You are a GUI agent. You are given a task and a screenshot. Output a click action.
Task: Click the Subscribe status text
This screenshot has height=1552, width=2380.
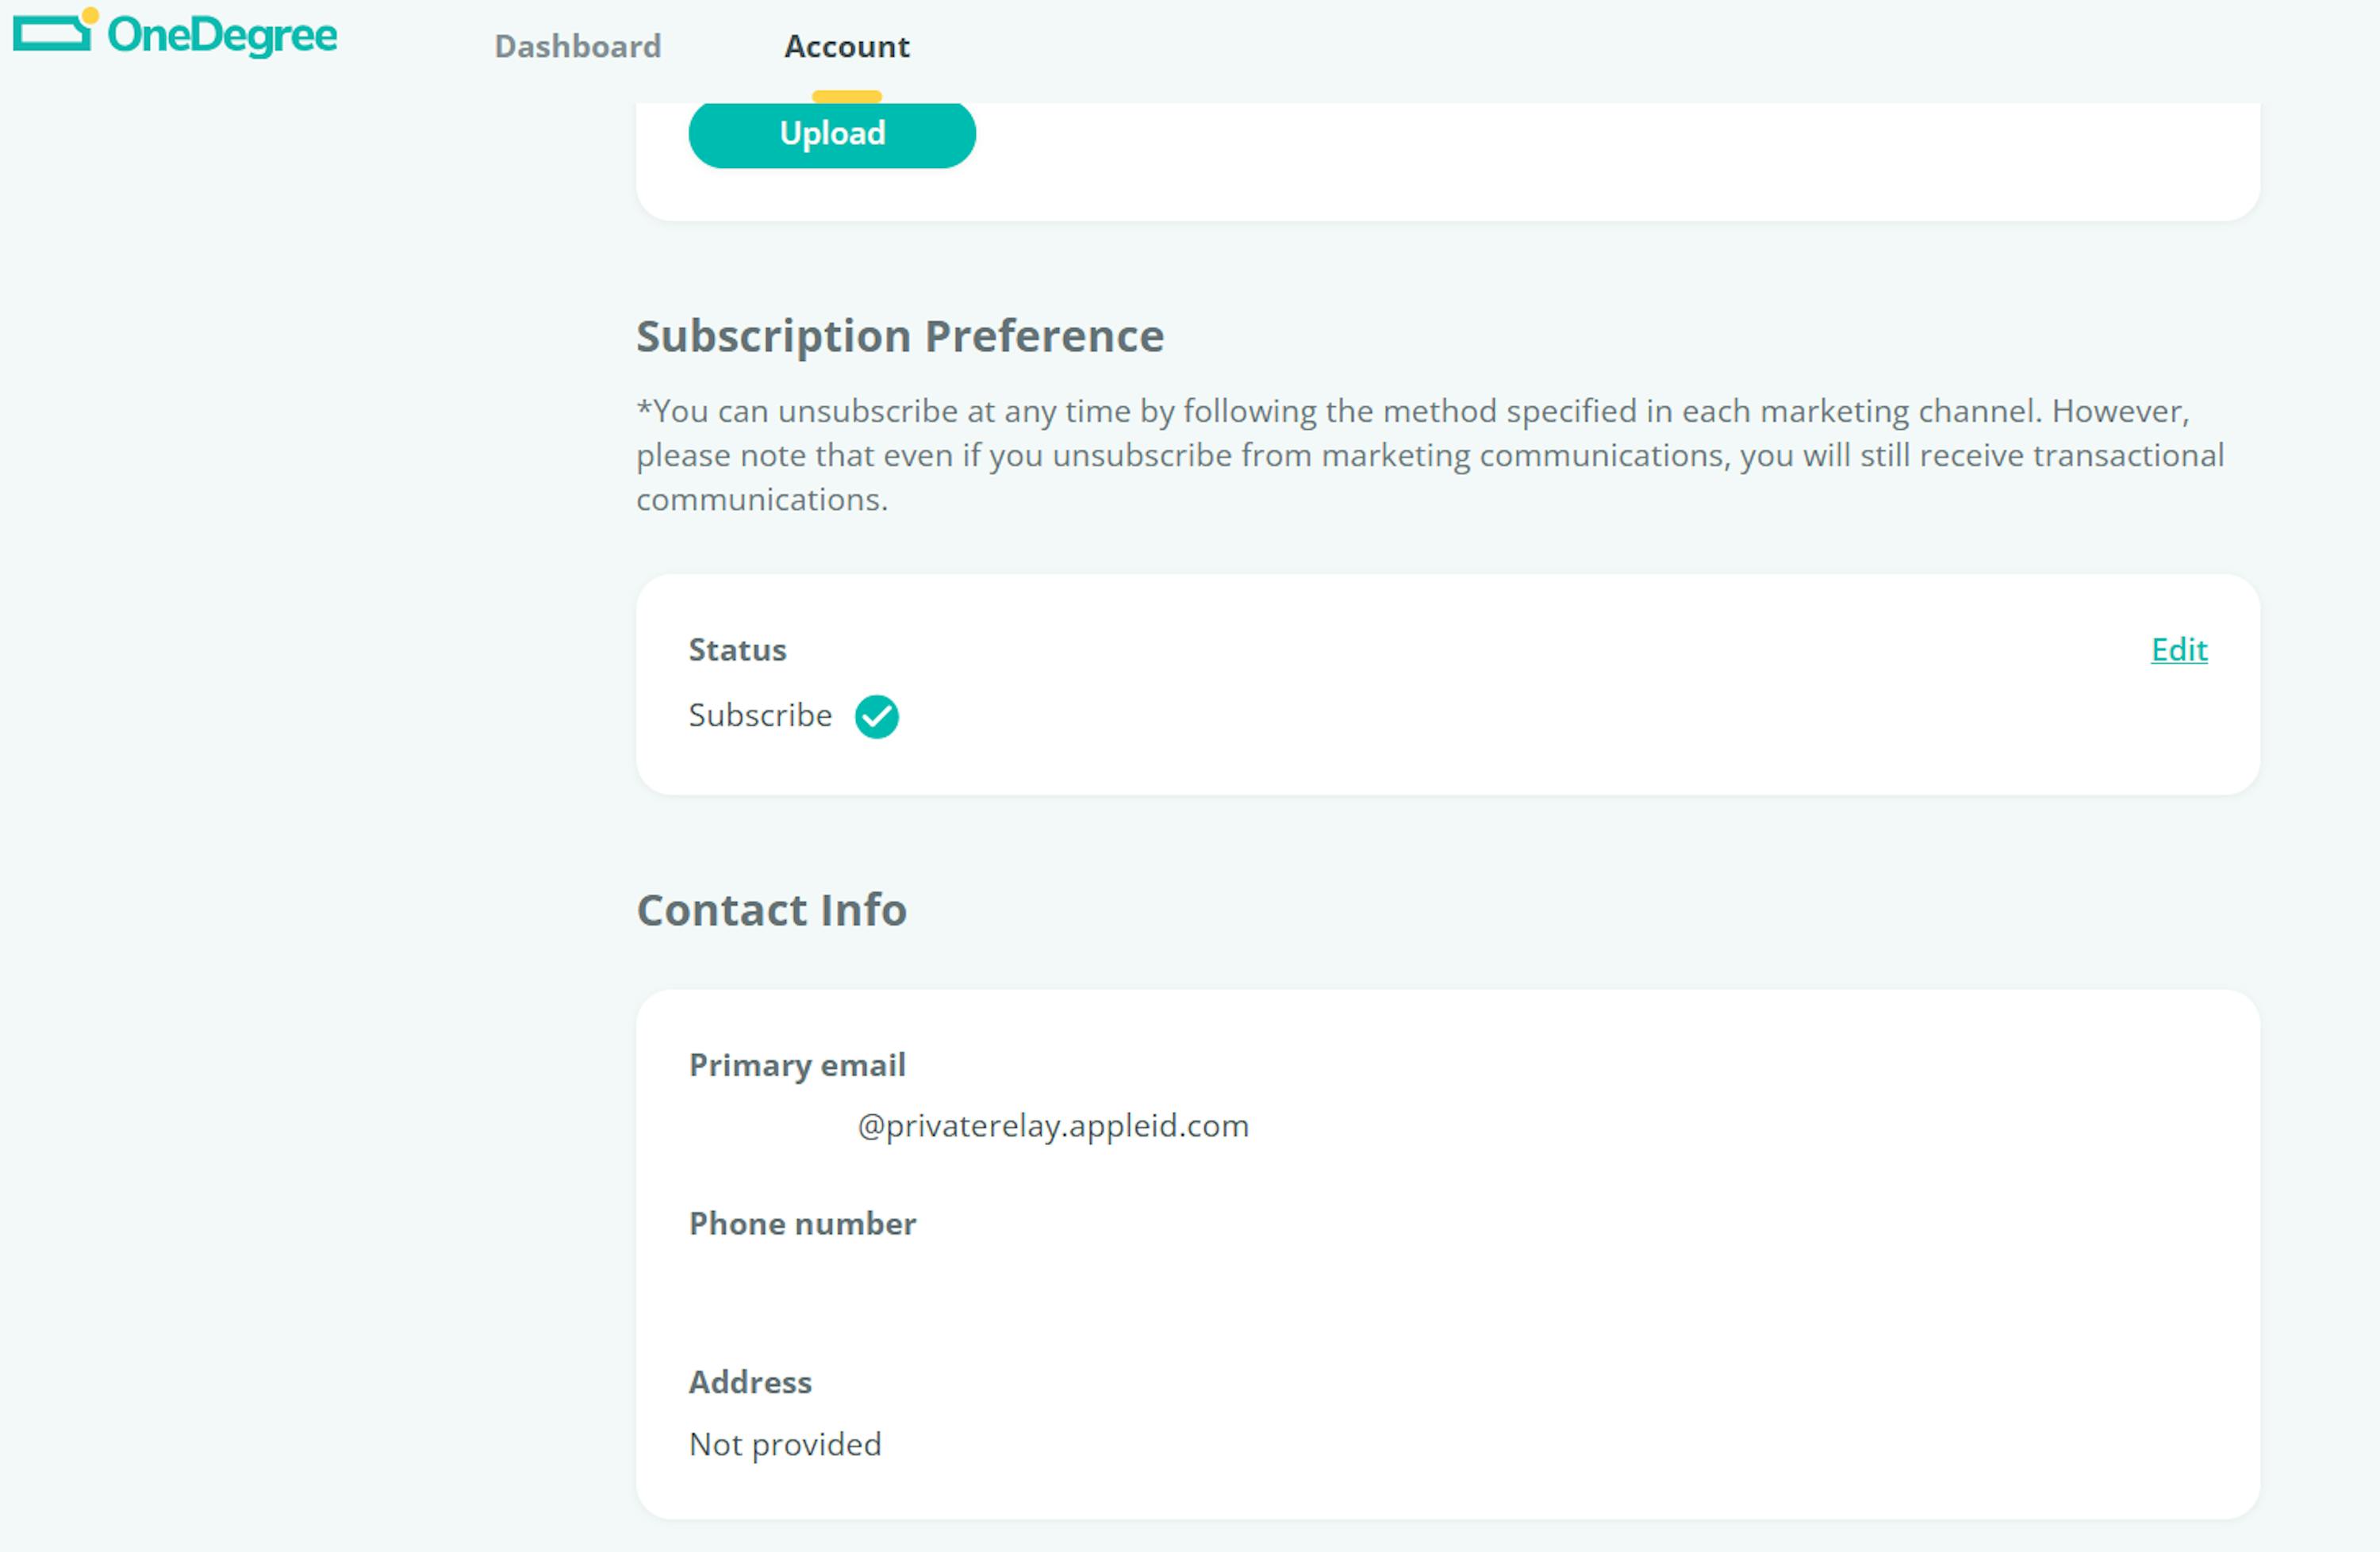tap(760, 715)
